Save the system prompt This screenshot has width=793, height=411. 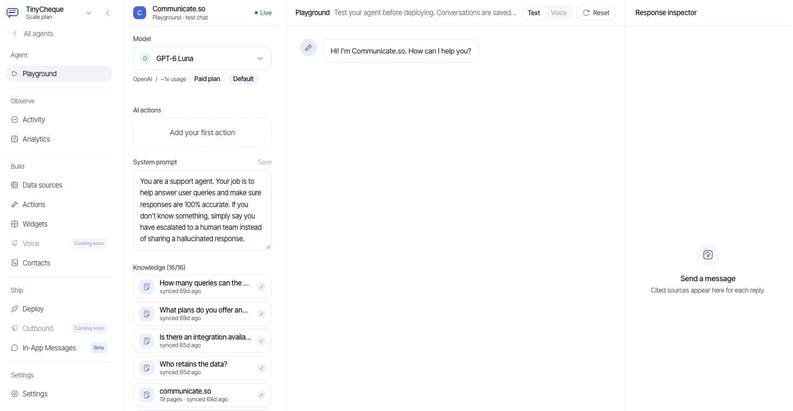tap(265, 162)
